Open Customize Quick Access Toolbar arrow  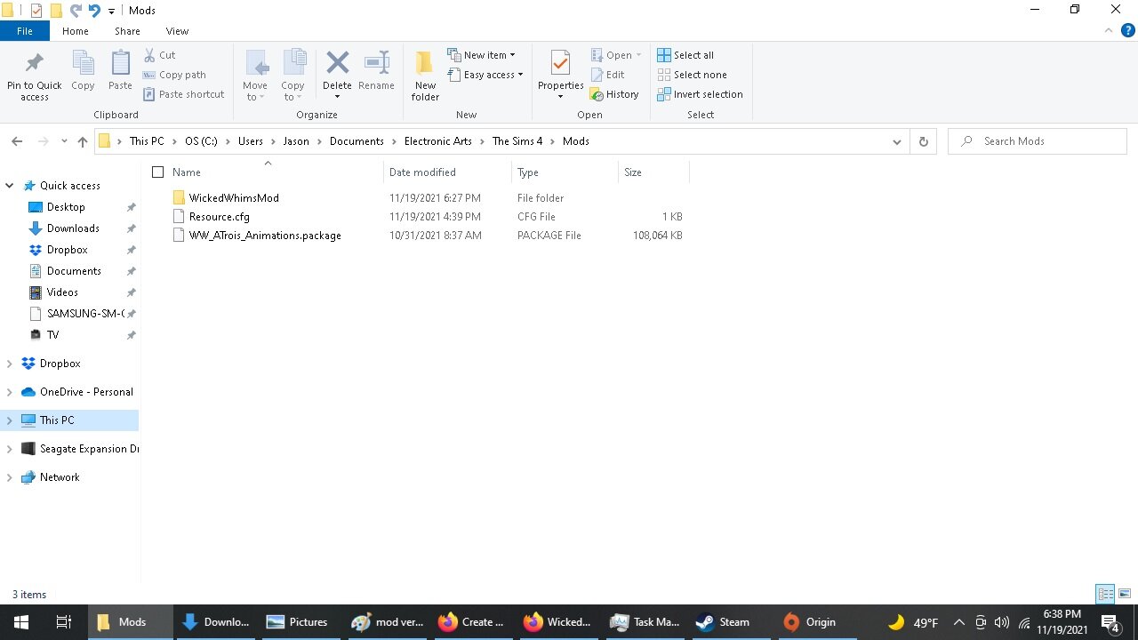click(111, 11)
